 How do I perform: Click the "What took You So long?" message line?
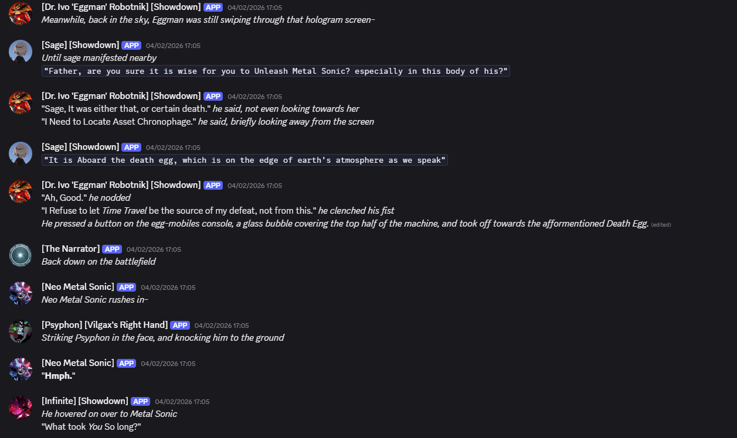click(x=91, y=426)
